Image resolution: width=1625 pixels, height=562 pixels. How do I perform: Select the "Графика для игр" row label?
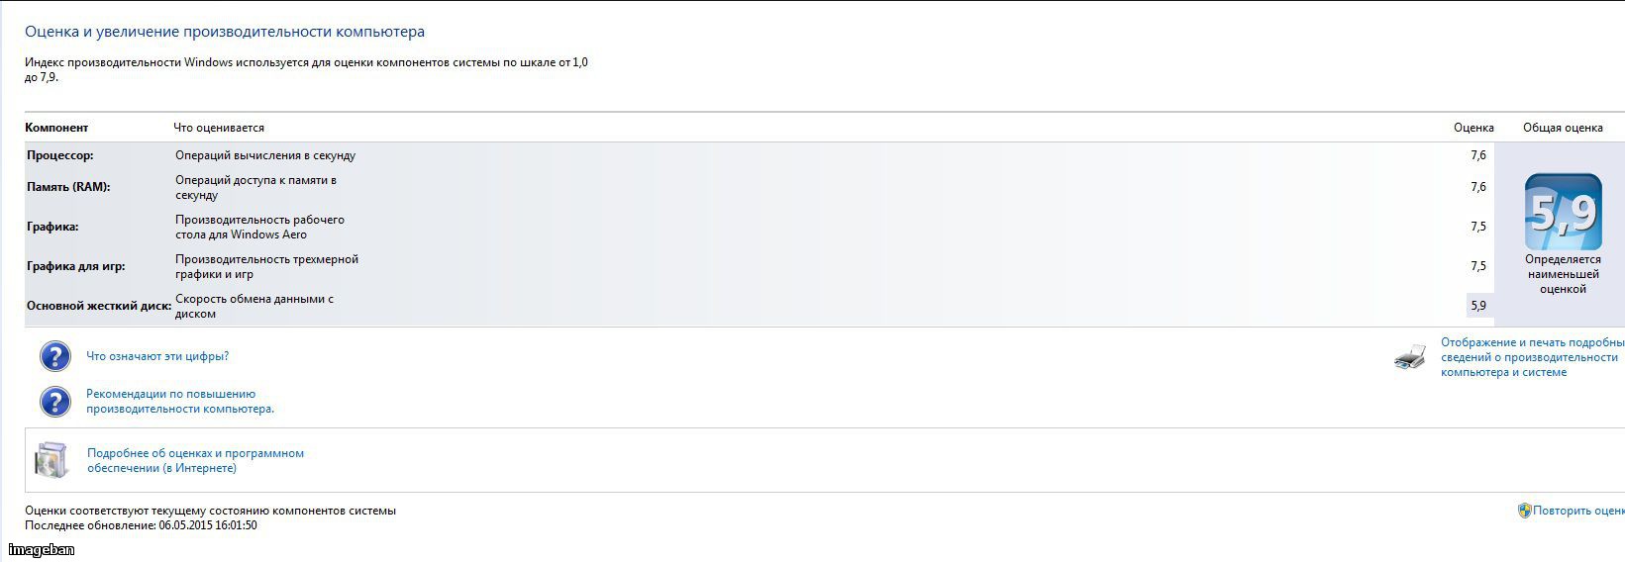[x=76, y=266]
